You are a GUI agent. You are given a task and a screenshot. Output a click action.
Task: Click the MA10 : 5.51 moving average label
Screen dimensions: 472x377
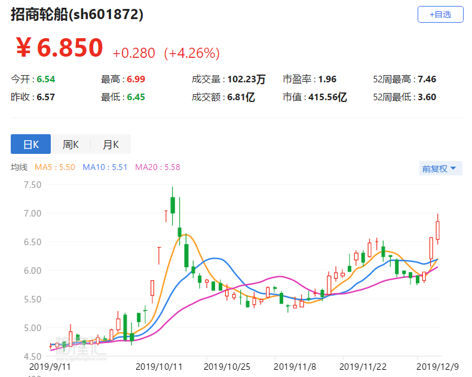[105, 167]
